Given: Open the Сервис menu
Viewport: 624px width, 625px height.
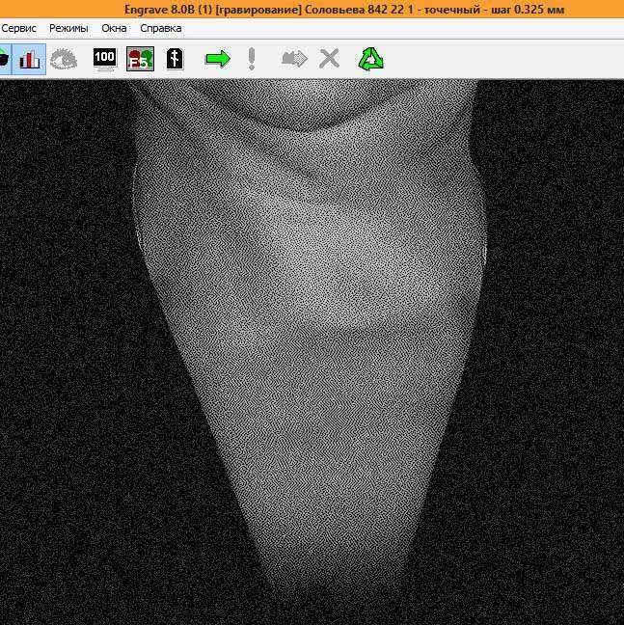Looking at the screenshot, I should [18, 29].
